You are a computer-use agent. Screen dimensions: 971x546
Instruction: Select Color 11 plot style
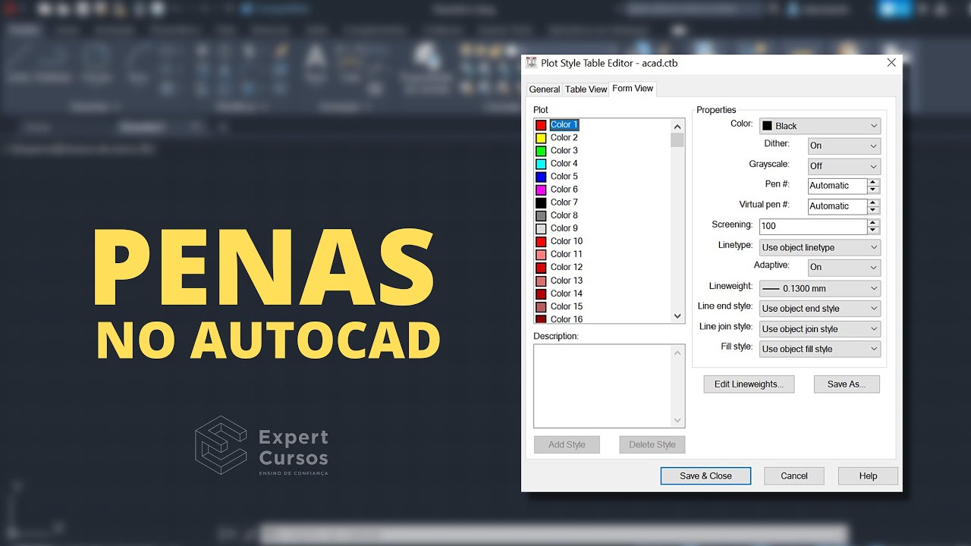pyautogui.click(x=567, y=254)
